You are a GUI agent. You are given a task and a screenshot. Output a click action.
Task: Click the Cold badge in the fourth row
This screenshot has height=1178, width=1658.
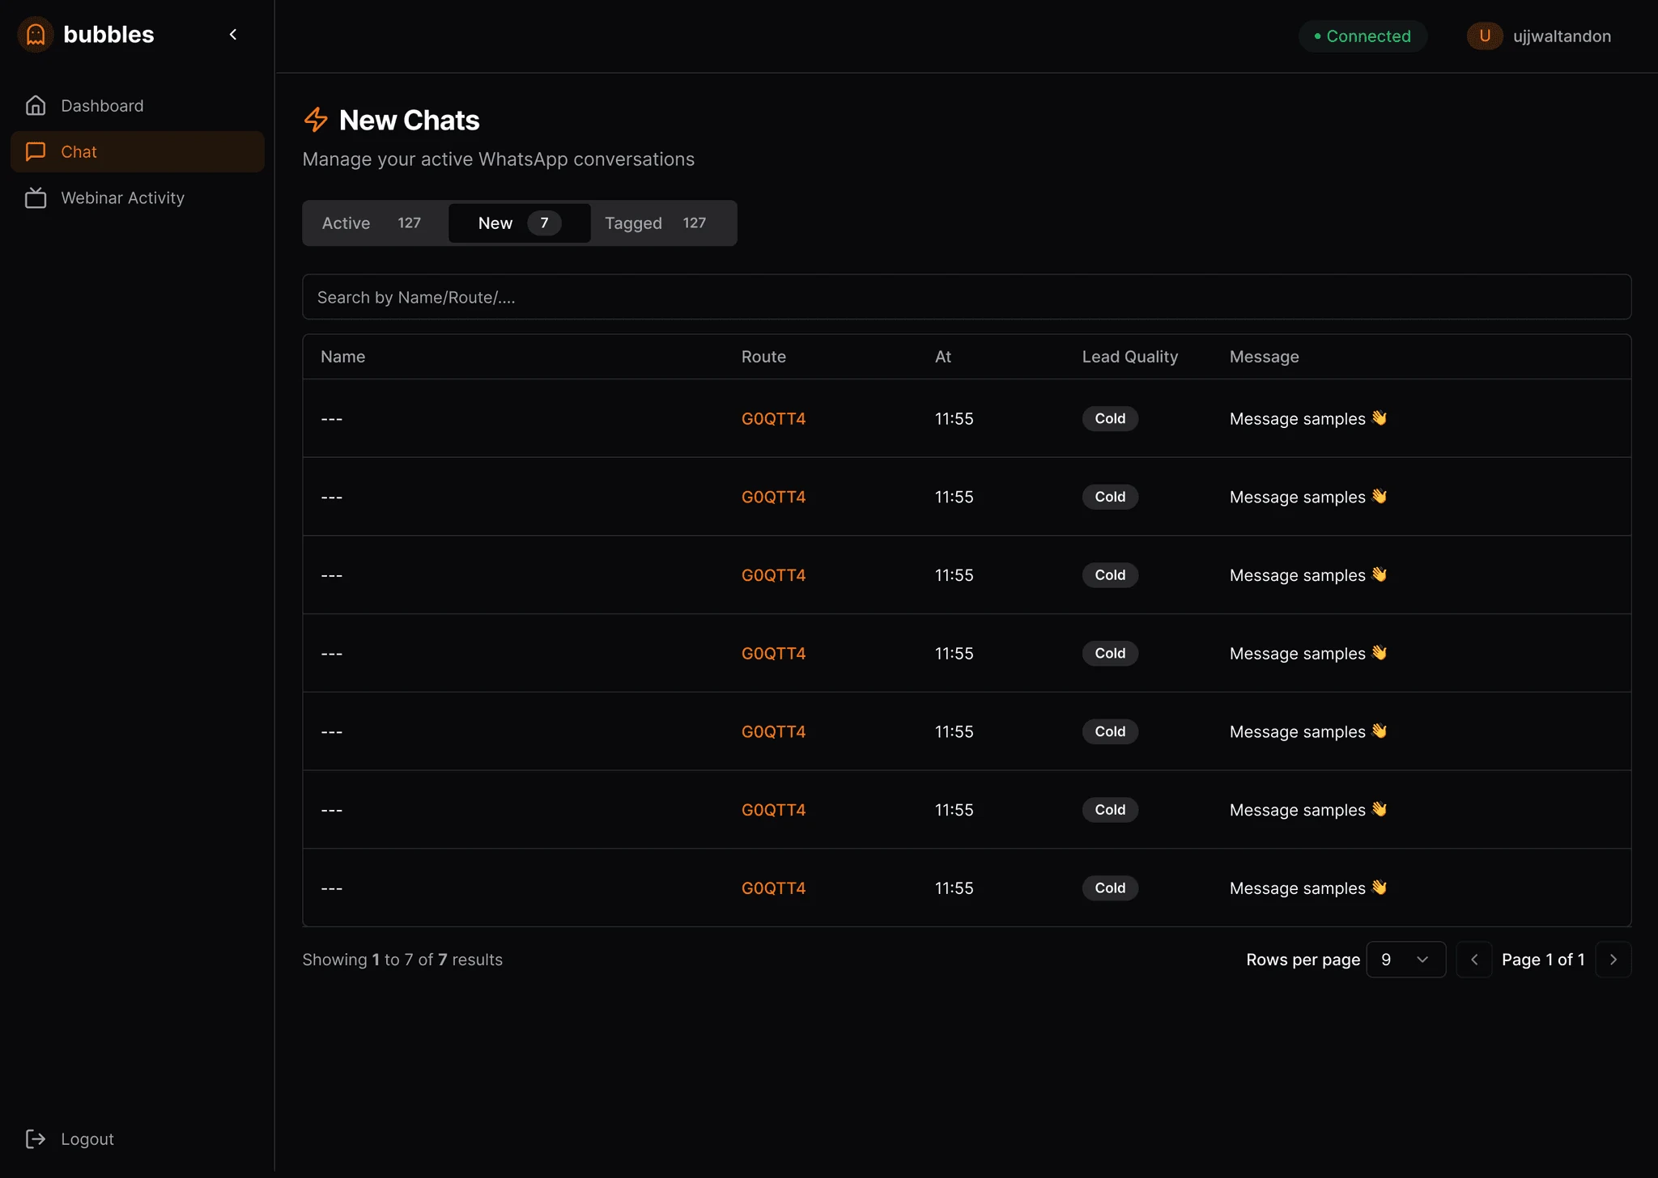tap(1110, 653)
